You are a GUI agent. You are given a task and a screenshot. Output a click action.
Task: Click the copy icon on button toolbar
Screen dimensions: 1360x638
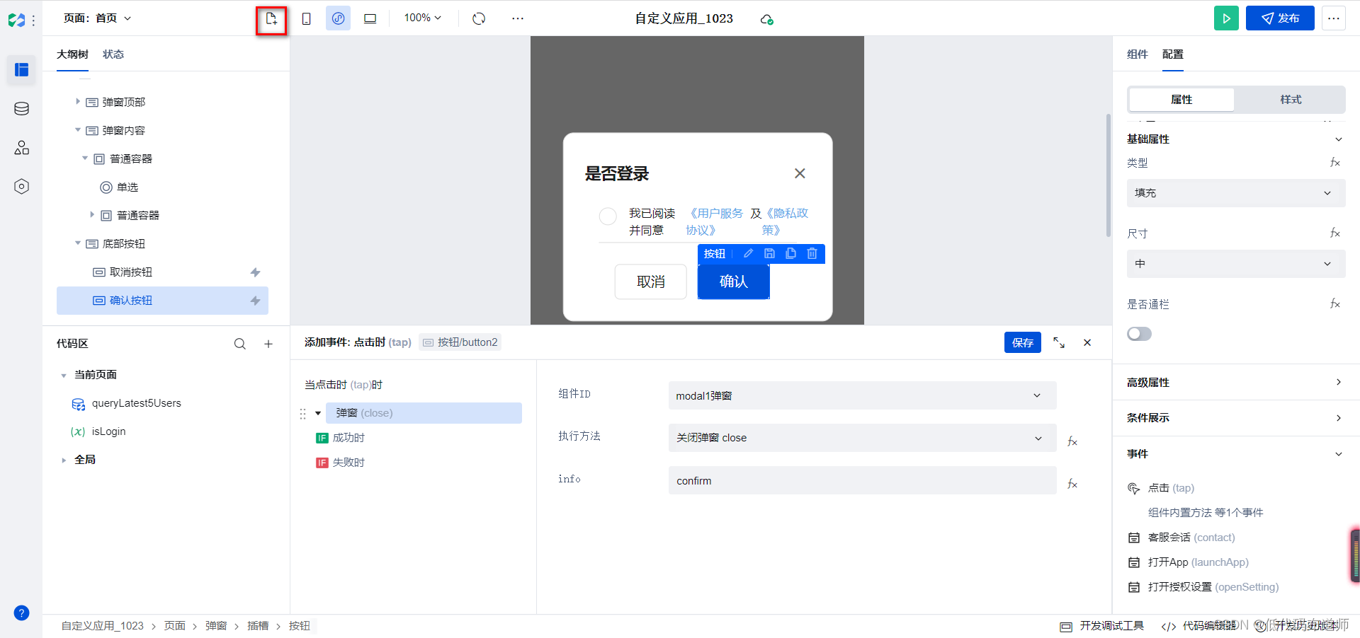click(790, 253)
